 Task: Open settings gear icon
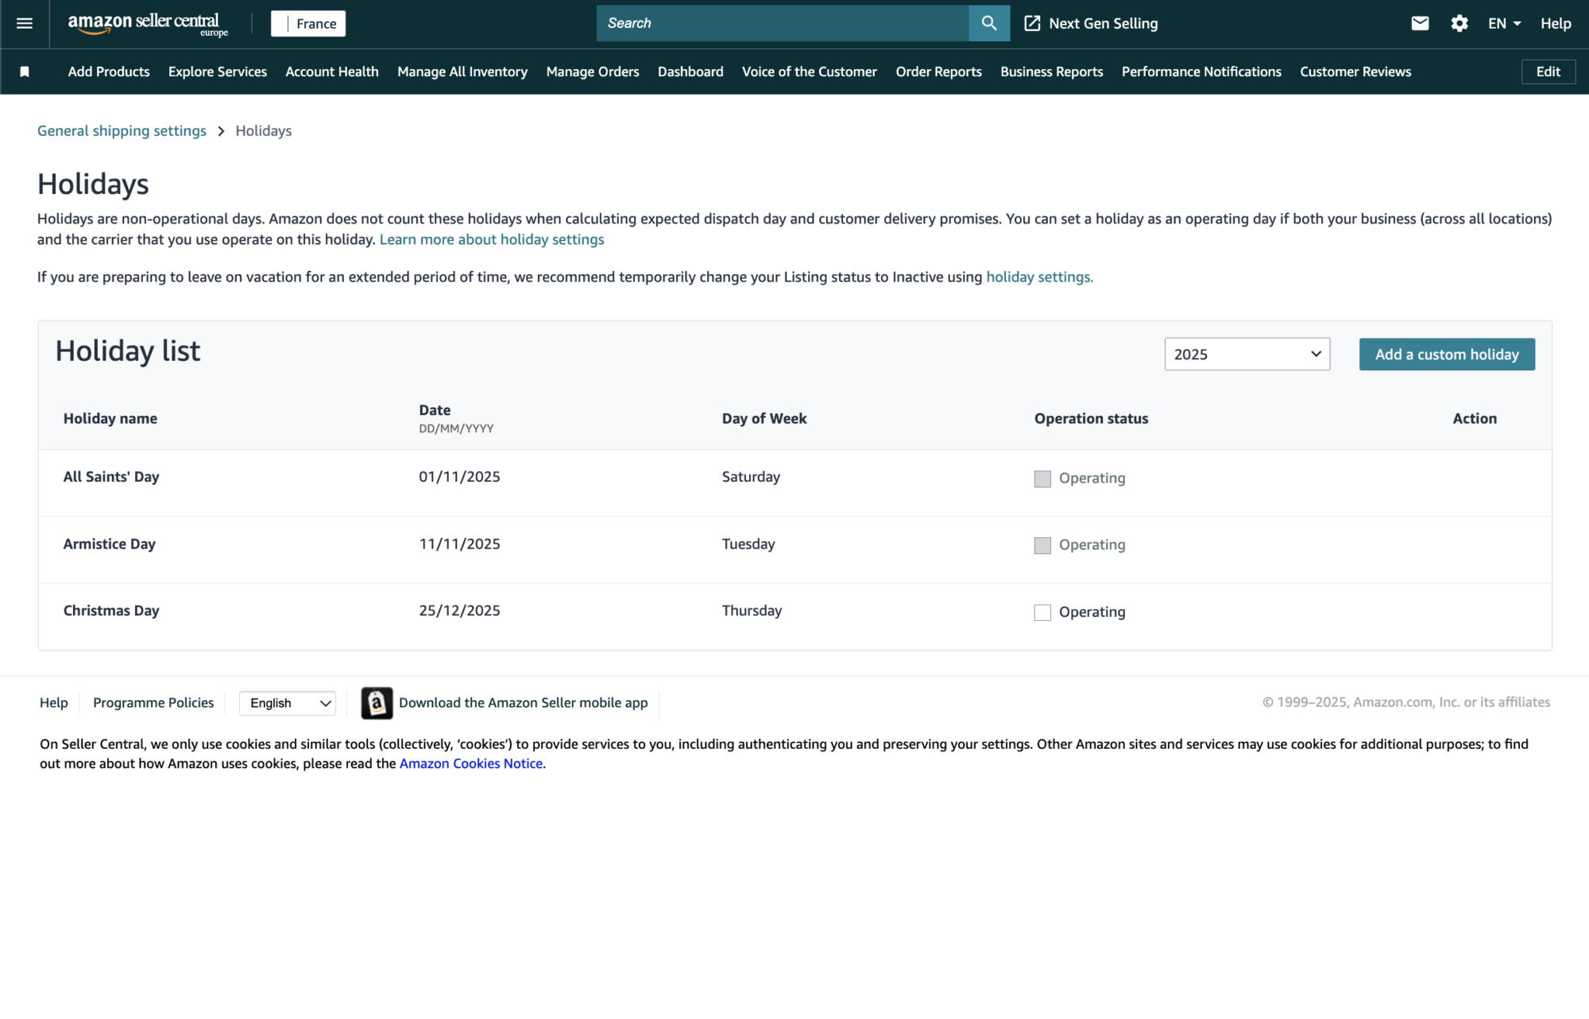(1459, 24)
